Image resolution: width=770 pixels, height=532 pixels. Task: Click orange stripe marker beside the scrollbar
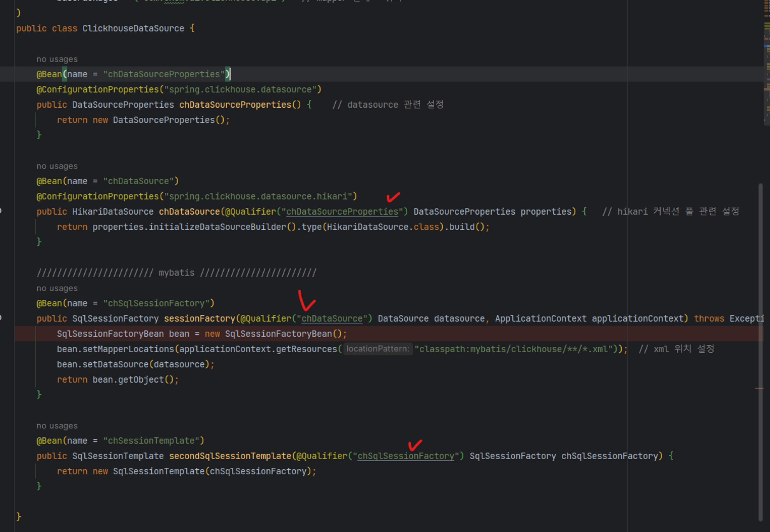(759, 389)
